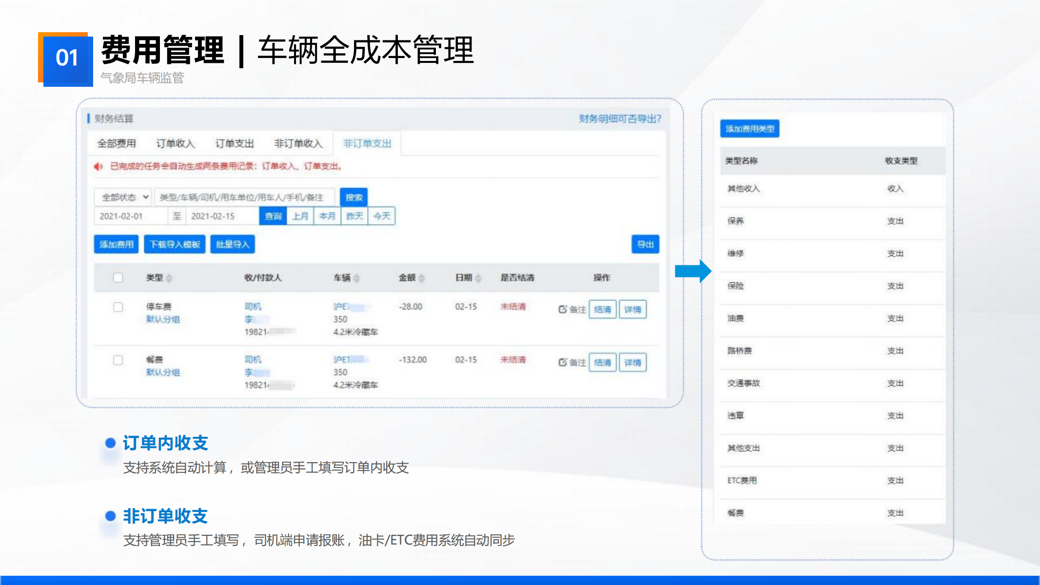This screenshot has height=585, width=1040.
Task: Sort by 日期 column arrows
Action: coord(478,278)
